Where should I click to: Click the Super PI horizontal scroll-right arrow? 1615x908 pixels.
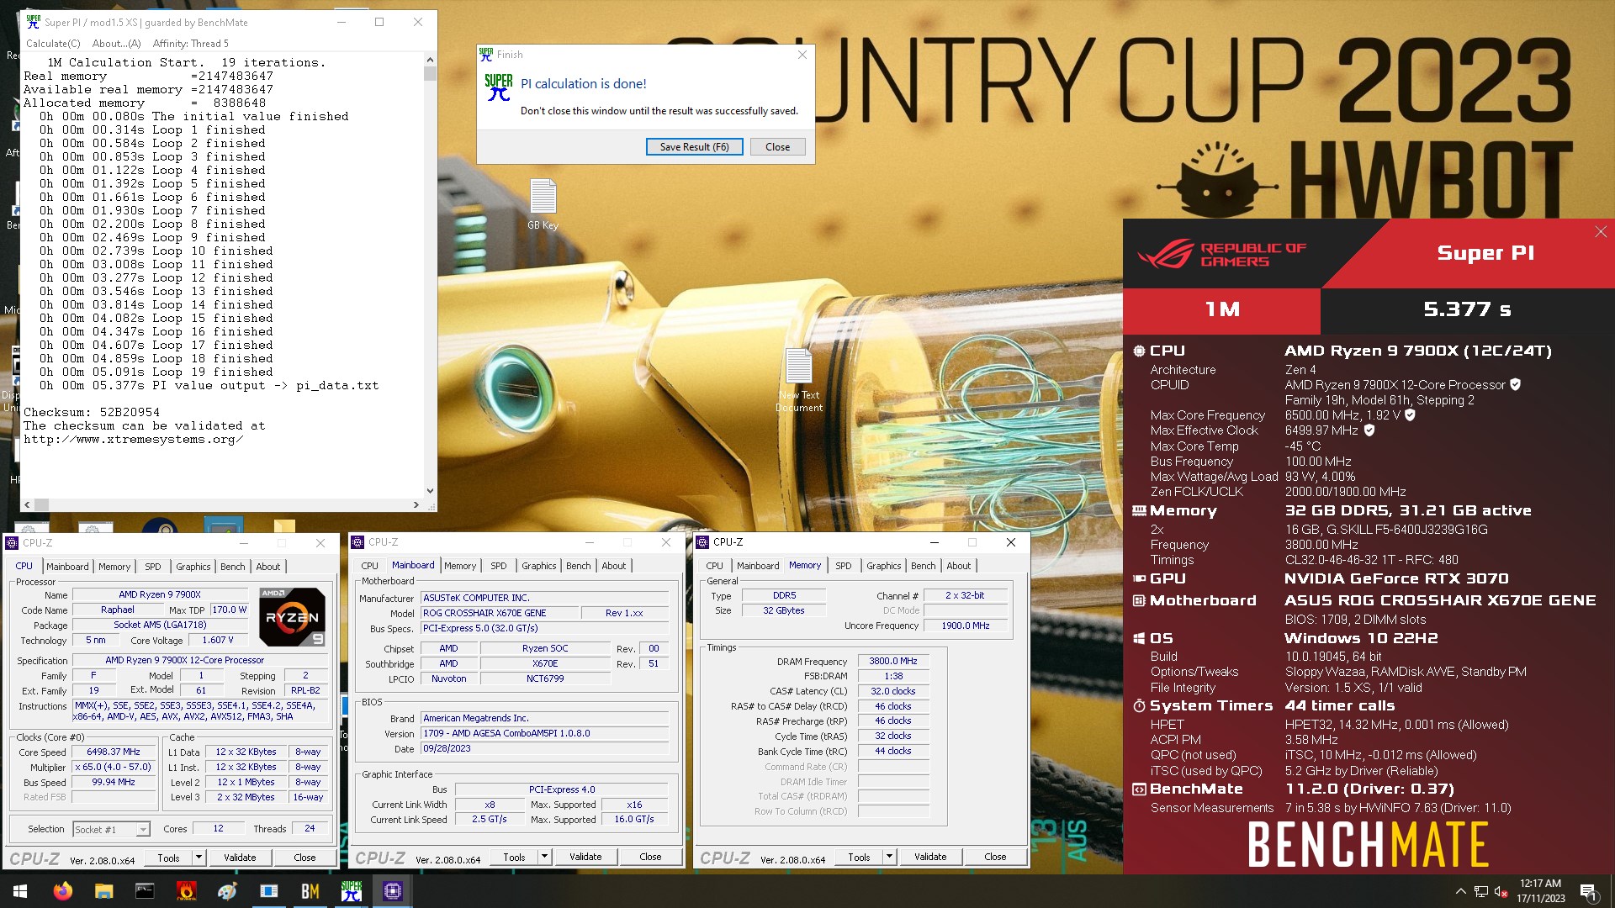pos(416,505)
